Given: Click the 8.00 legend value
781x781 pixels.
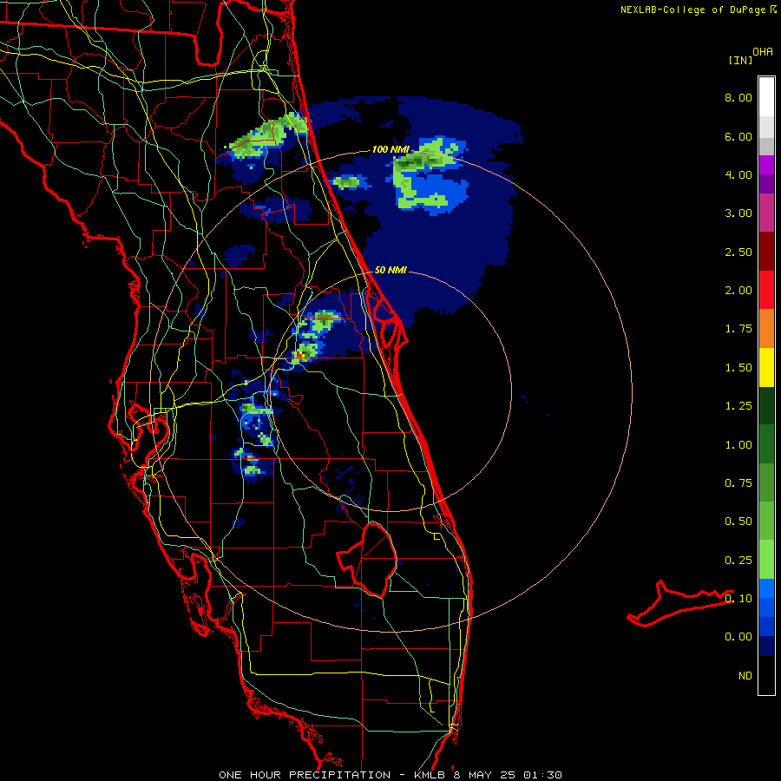Looking at the screenshot, I should pyautogui.click(x=738, y=97).
